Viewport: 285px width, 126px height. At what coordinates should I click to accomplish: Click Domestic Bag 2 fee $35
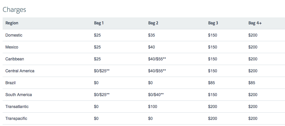pos(151,35)
